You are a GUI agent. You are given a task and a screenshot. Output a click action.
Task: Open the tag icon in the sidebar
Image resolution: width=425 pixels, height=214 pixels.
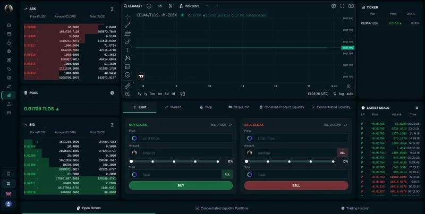pyautogui.click(x=9, y=69)
